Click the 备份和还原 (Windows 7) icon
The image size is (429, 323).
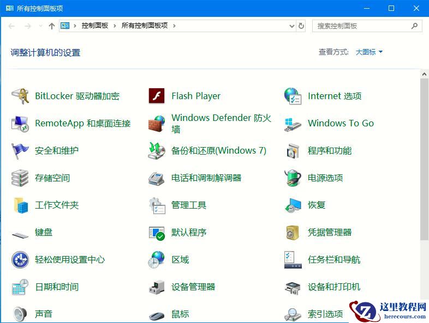tap(157, 151)
